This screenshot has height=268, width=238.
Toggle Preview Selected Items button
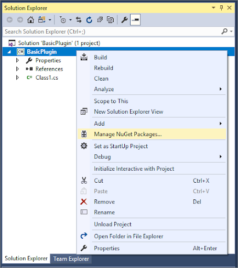click(135, 20)
